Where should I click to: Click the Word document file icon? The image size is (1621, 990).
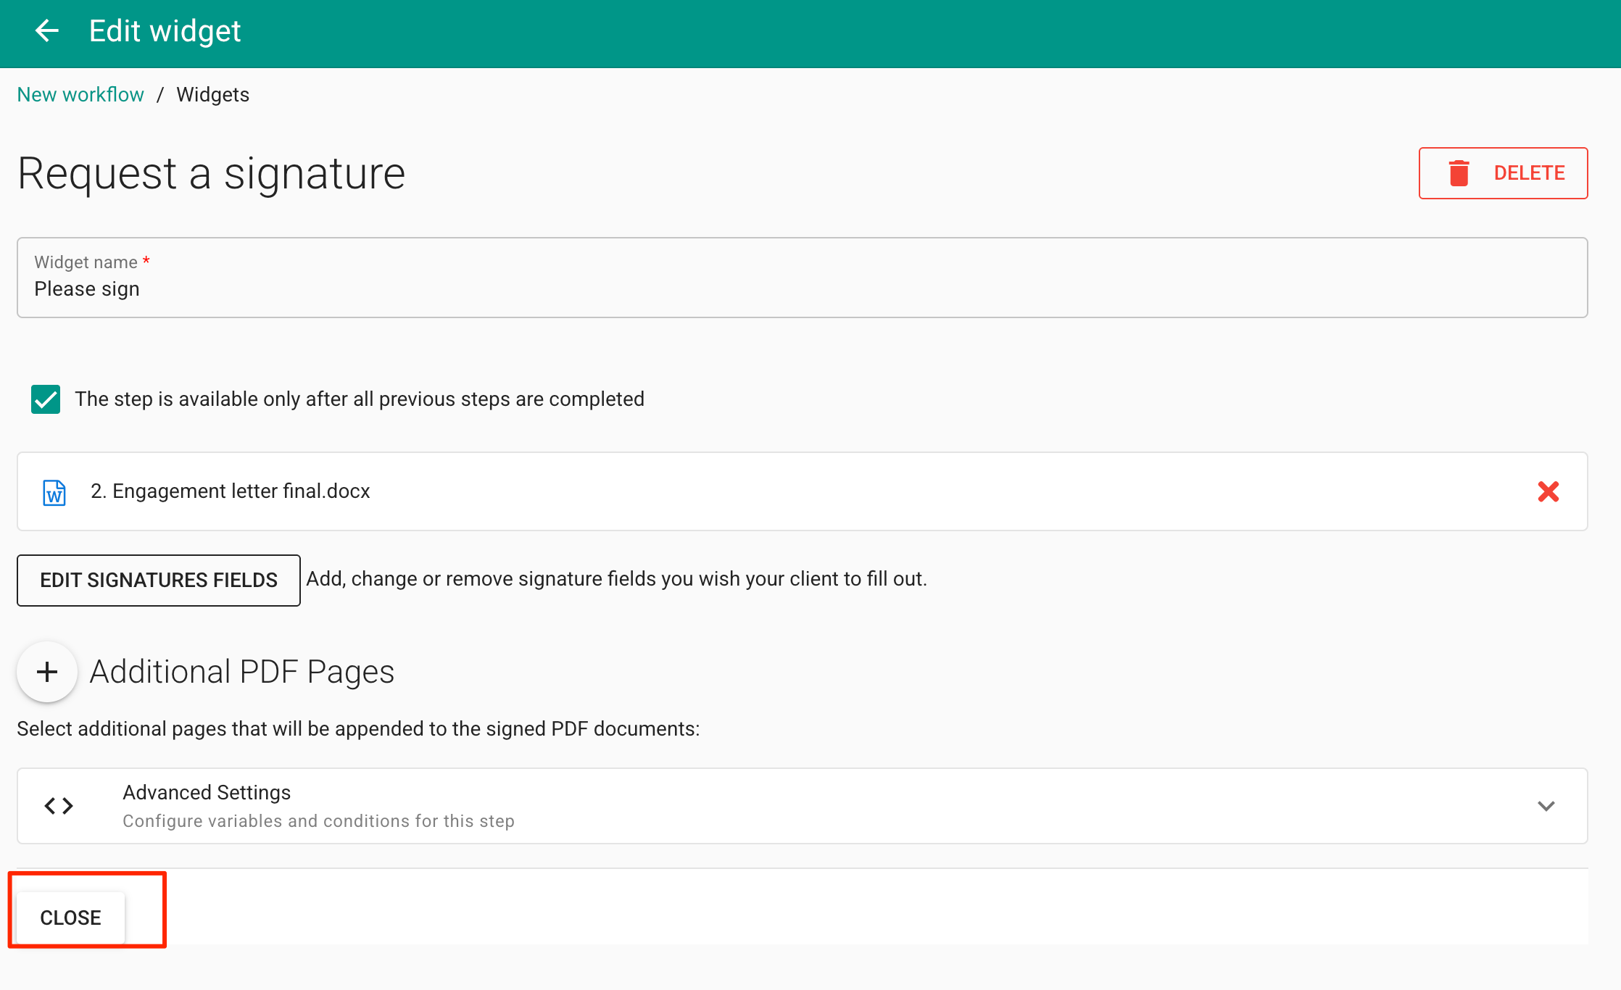[x=54, y=492]
